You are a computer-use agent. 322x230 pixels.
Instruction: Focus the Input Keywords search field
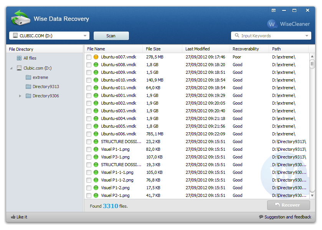pos(269,36)
